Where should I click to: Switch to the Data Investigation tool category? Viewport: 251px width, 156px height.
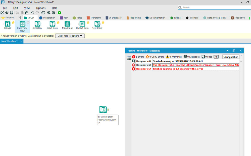pos(215,18)
